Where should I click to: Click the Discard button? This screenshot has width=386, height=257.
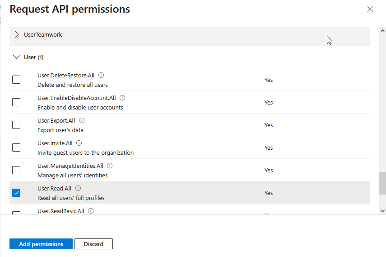click(93, 244)
